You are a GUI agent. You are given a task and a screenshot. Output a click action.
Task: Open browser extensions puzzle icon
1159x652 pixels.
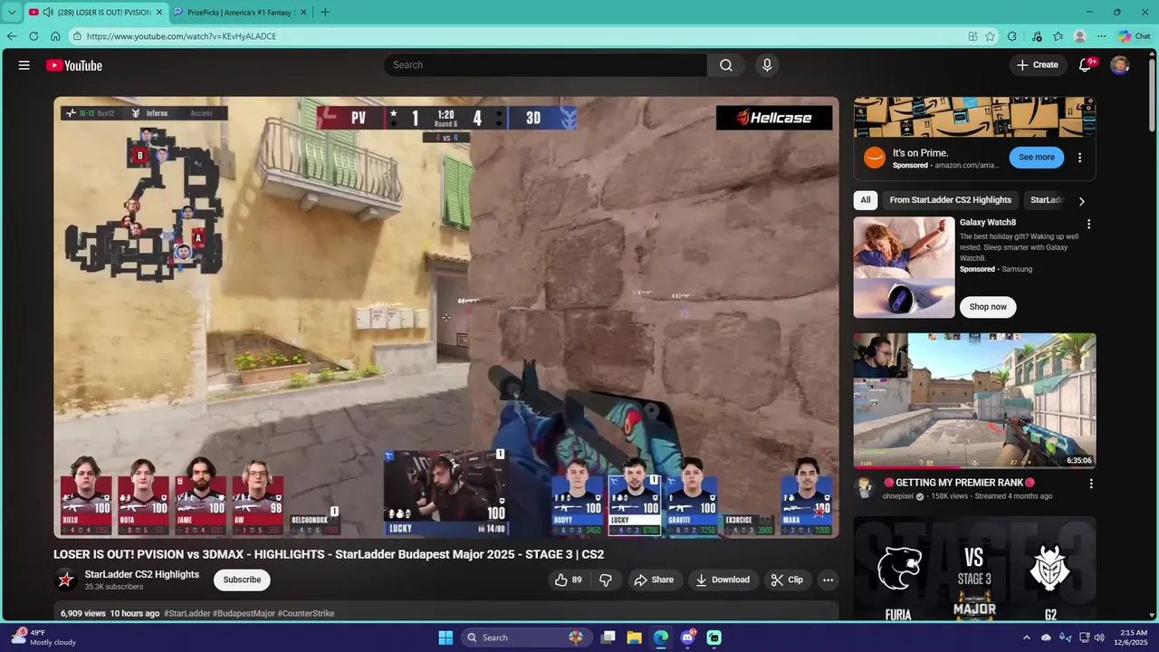(x=1012, y=36)
